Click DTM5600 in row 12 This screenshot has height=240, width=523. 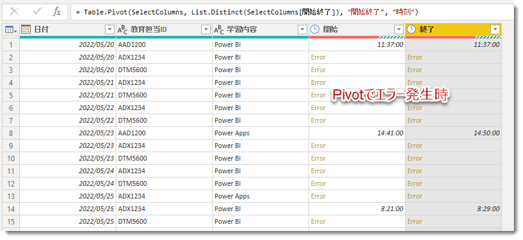coord(164,183)
